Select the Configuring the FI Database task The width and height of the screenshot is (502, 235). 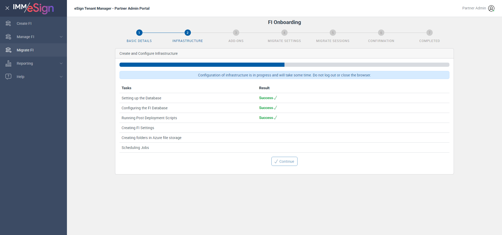click(145, 108)
